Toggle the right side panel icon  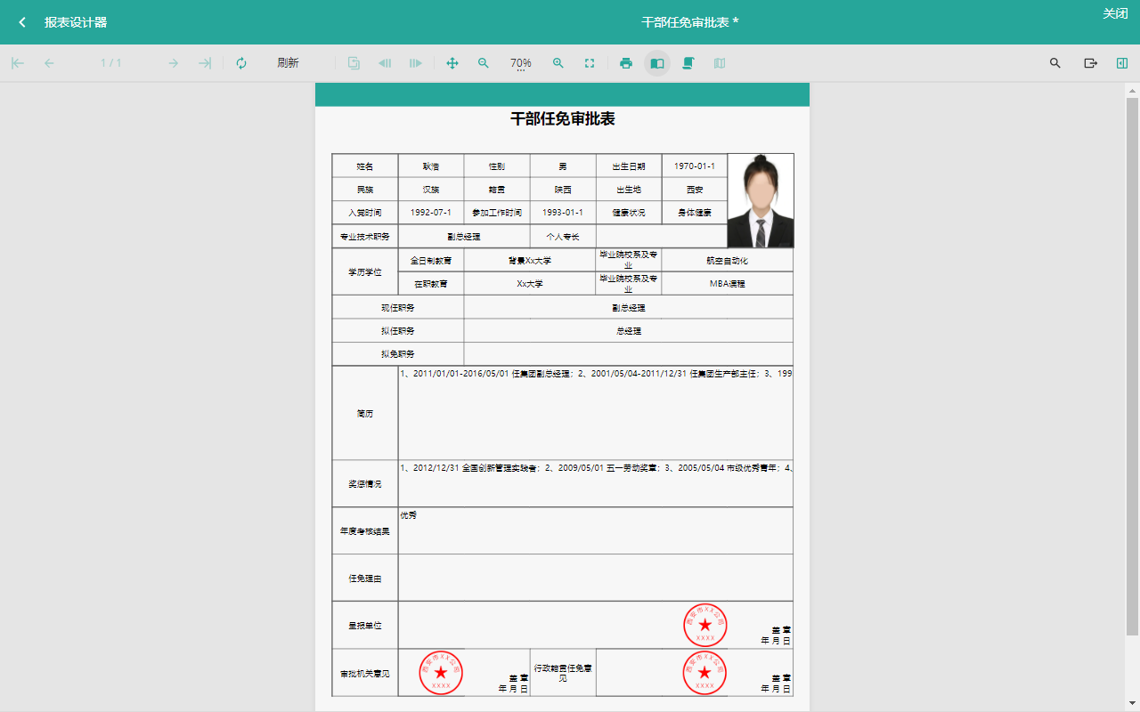point(1121,63)
